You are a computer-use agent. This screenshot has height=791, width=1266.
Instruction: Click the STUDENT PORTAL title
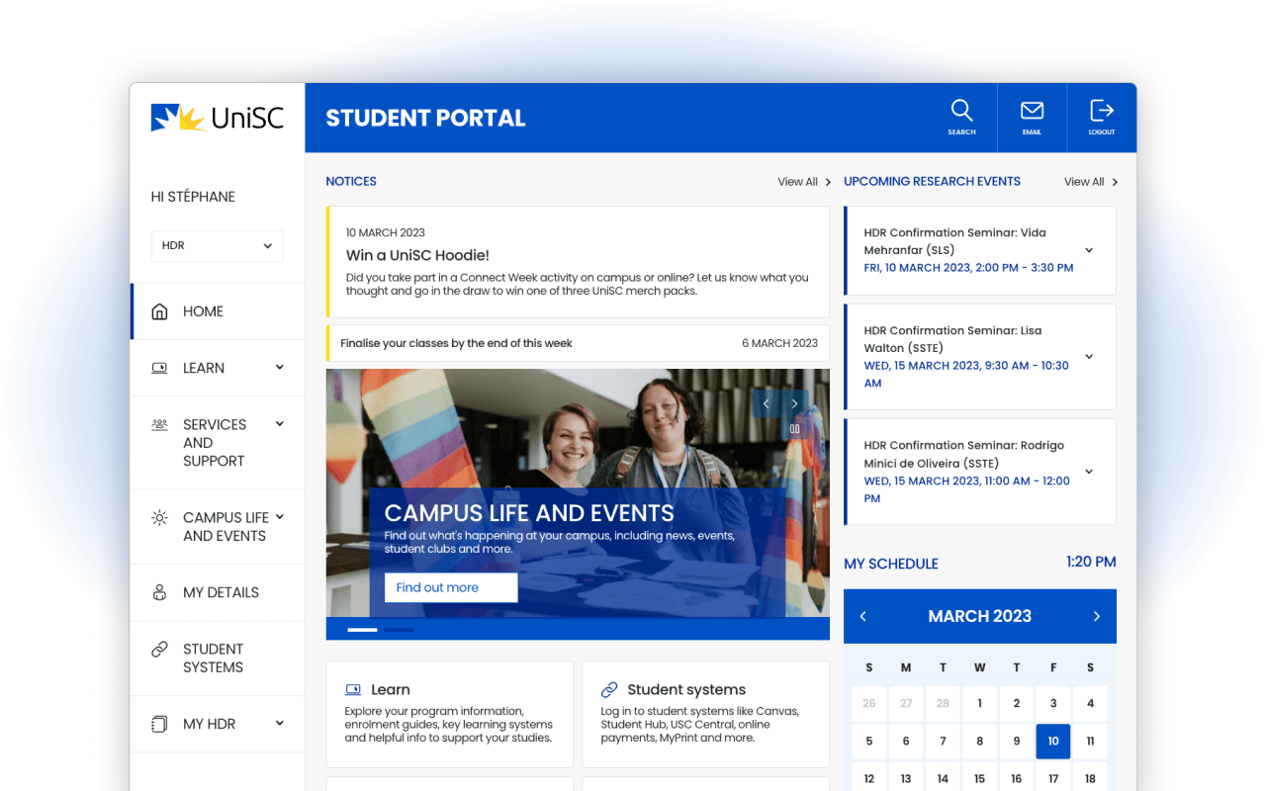pos(425,118)
